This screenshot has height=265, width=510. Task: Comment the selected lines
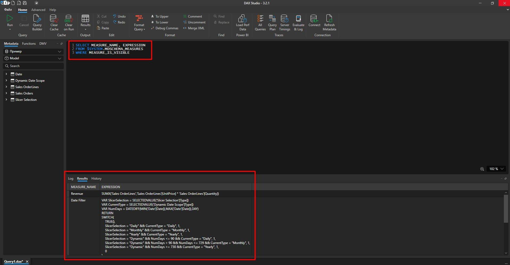pos(193,16)
